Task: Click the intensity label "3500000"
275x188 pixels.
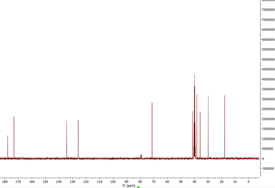Action: [x=268, y=89]
